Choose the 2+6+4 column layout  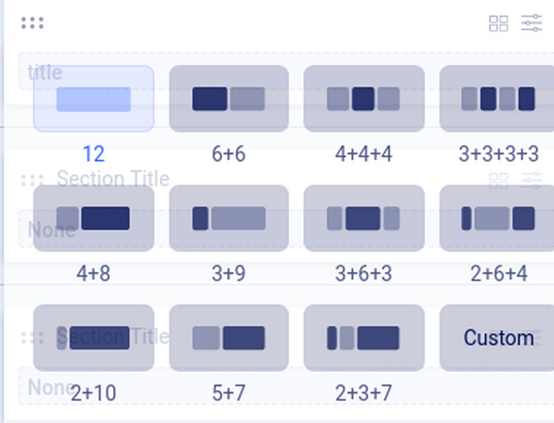[x=497, y=219]
